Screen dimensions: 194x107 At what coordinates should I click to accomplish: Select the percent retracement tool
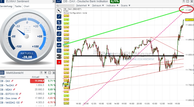[x=59, y=22]
